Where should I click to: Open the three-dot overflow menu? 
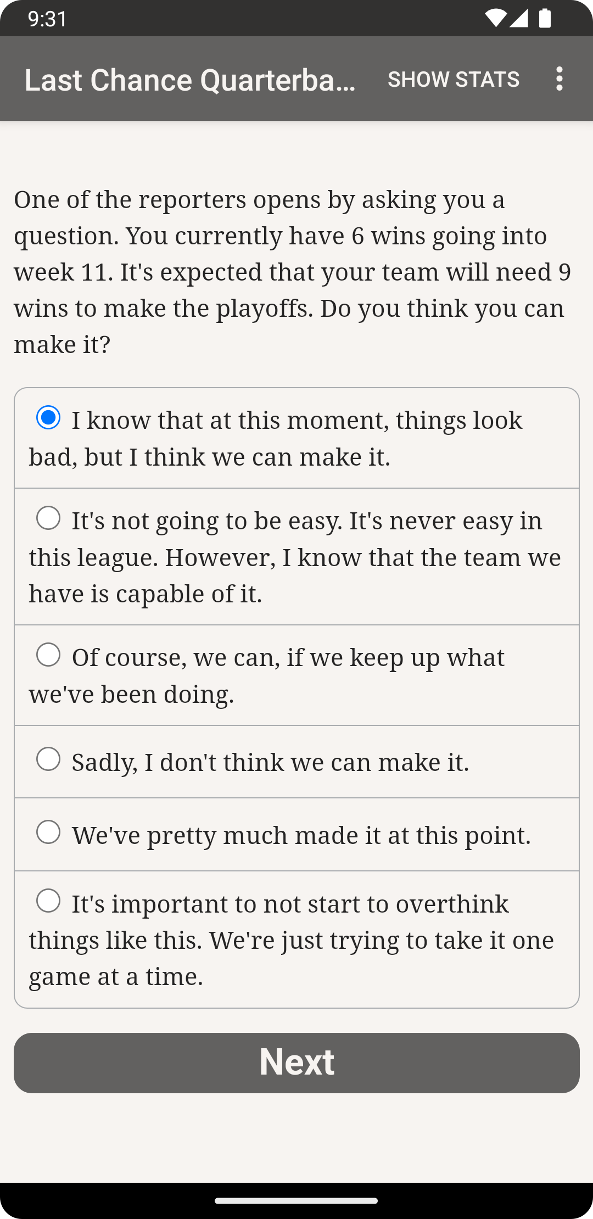[x=559, y=79]
